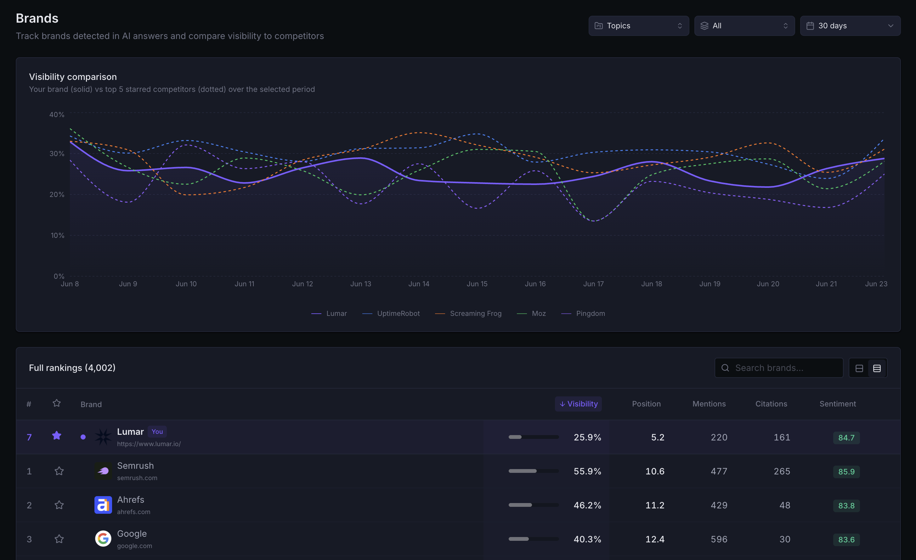
Task: Toggle the UptimeRobot series in chart legend
Action: click(x=391, y=314)
